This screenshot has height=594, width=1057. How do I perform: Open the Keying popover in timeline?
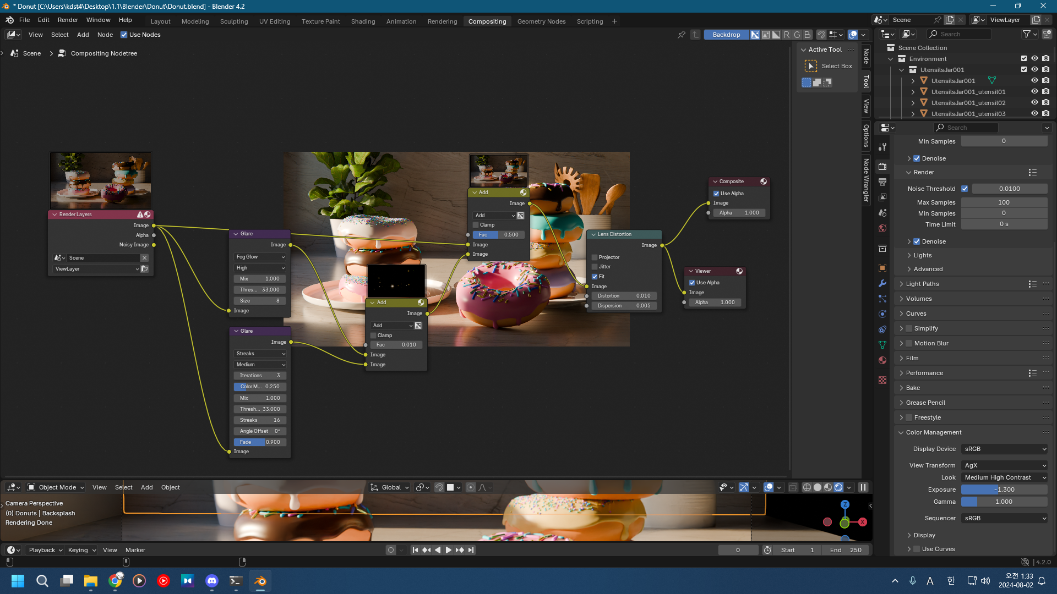[x=82, y=550]
